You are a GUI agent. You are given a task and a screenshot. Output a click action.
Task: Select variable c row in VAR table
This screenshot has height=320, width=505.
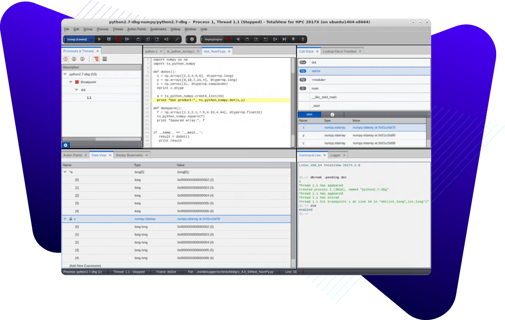(362, 143)
